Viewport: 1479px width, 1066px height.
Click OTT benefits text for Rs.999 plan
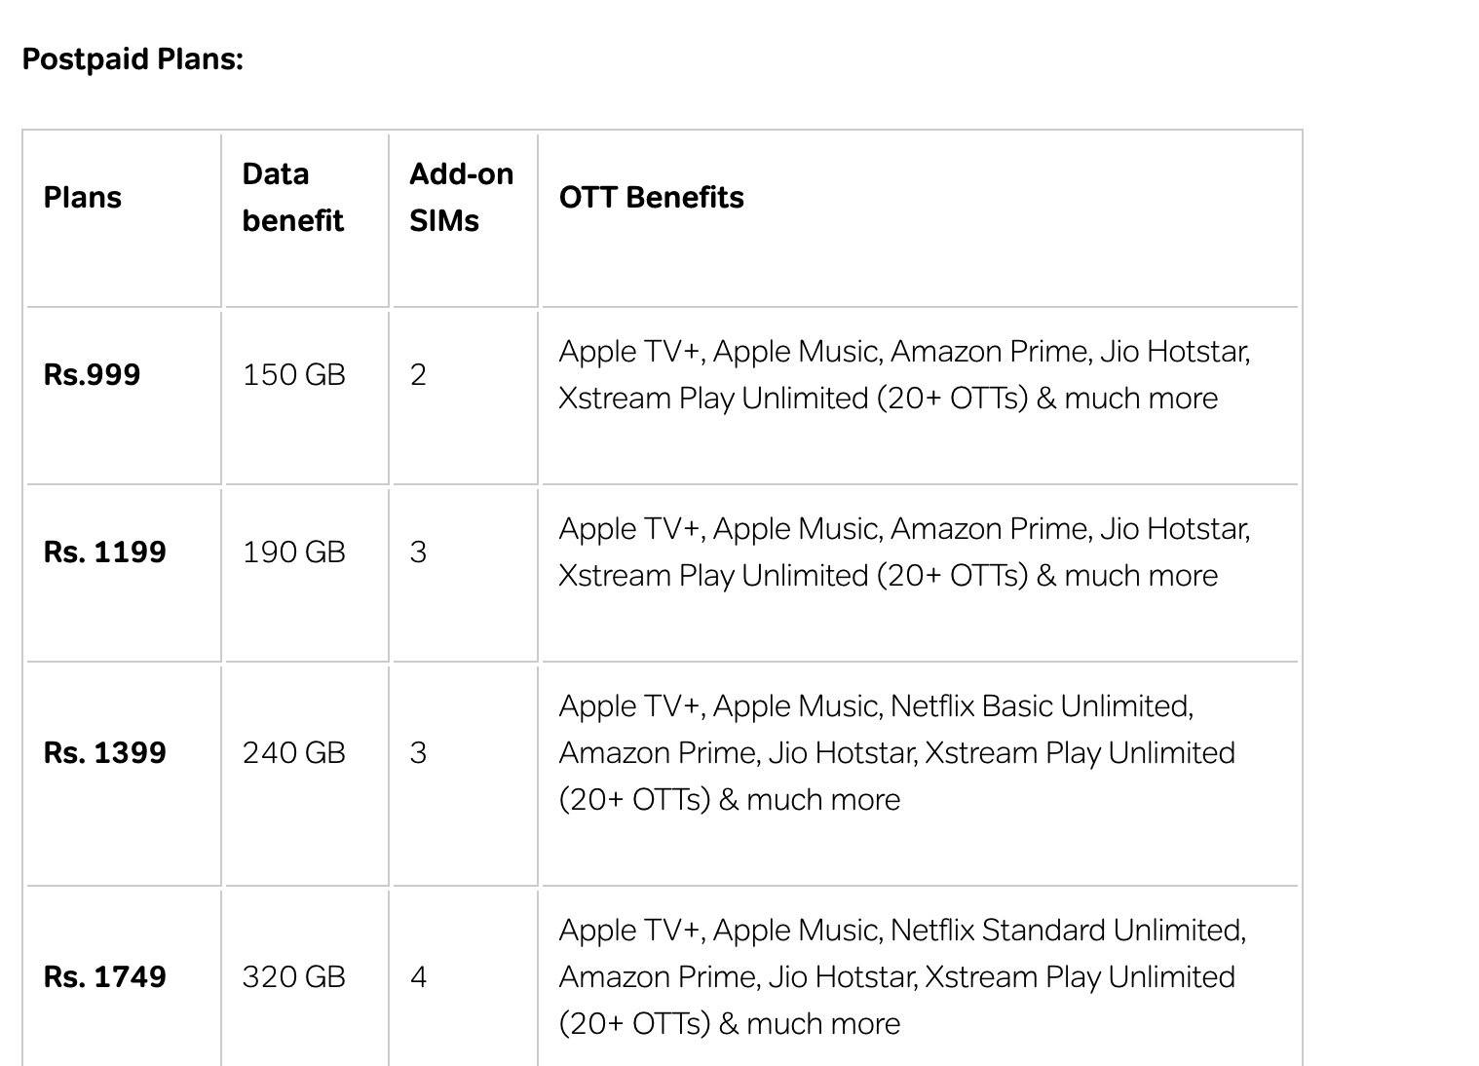[x=904, y=375]
